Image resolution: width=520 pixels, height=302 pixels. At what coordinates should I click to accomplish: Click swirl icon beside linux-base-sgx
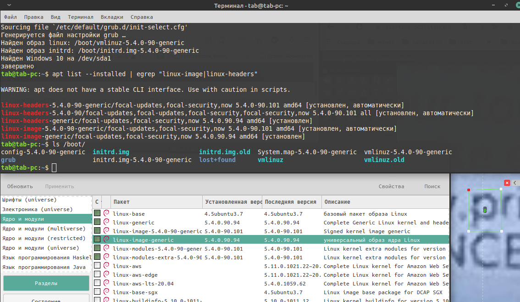106,291
